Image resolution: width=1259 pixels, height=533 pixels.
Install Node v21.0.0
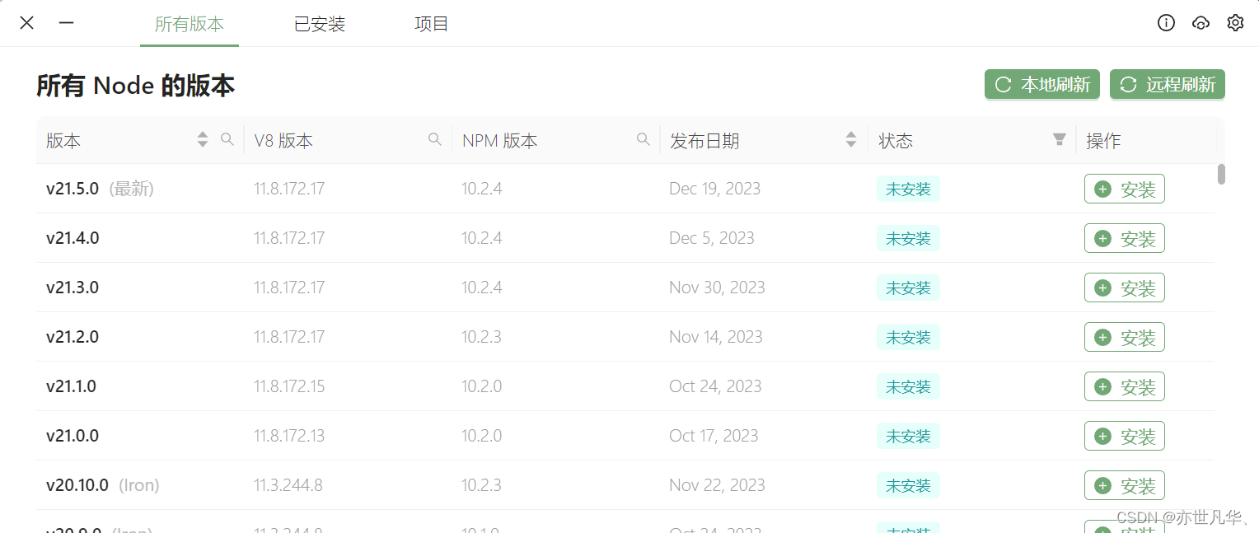(x=1125, y=436)
